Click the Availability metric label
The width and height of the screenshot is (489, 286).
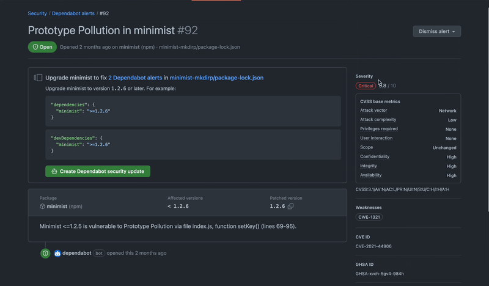(371, 175)
